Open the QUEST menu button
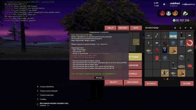The width and height of the screenshot is (196, 110). tap(113, 82)
